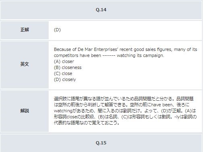The height and width of the screenshot is (152, 204).
Task: Click the correct answer (D) text
Action: click(x=57, y=30)
